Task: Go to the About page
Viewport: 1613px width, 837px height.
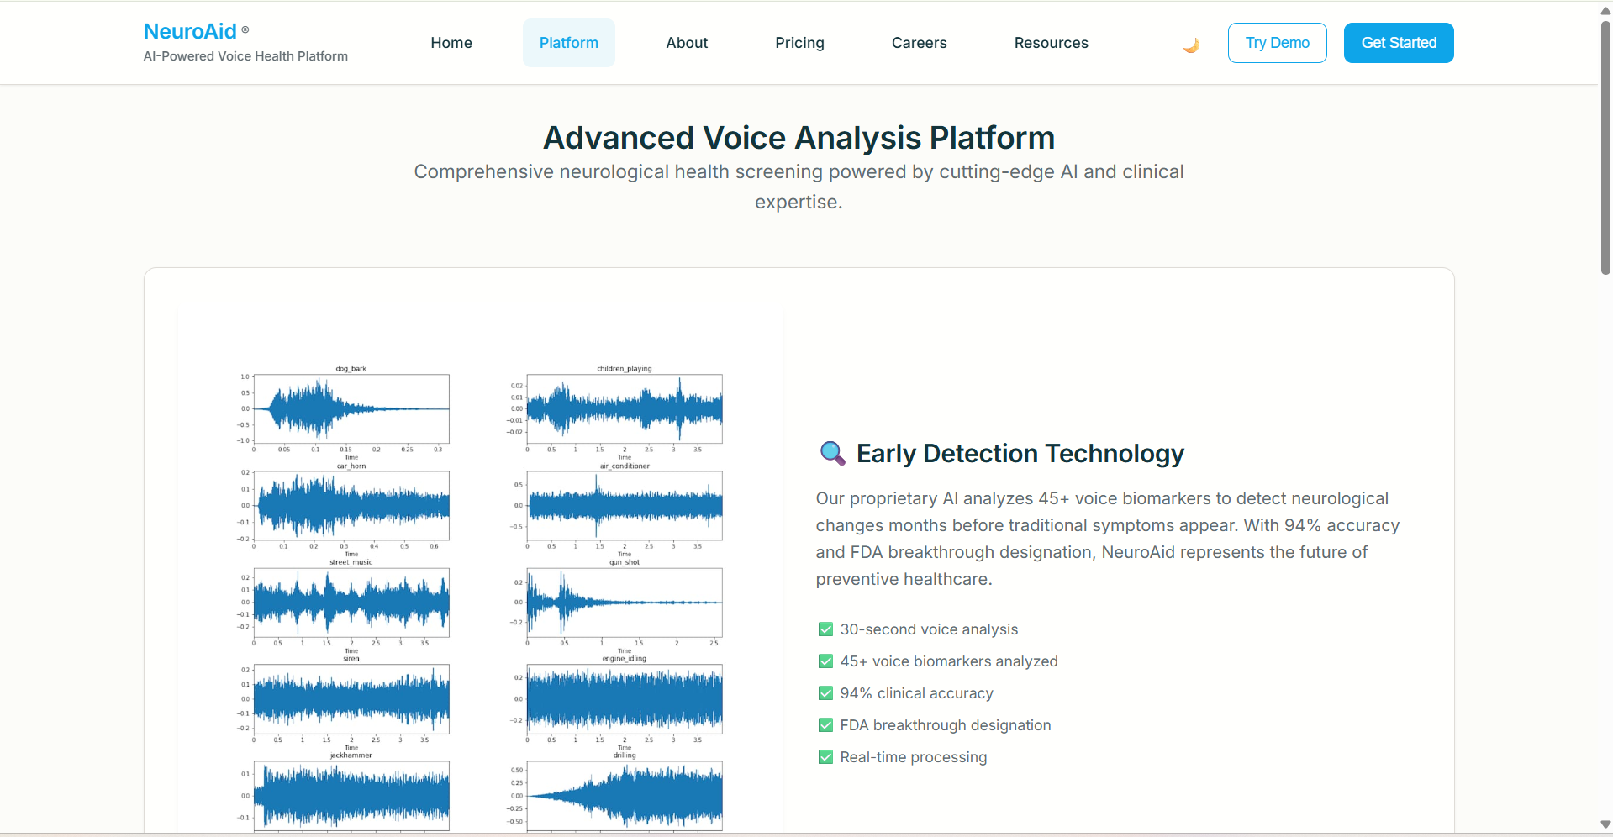Action: (x=687, y=43)
